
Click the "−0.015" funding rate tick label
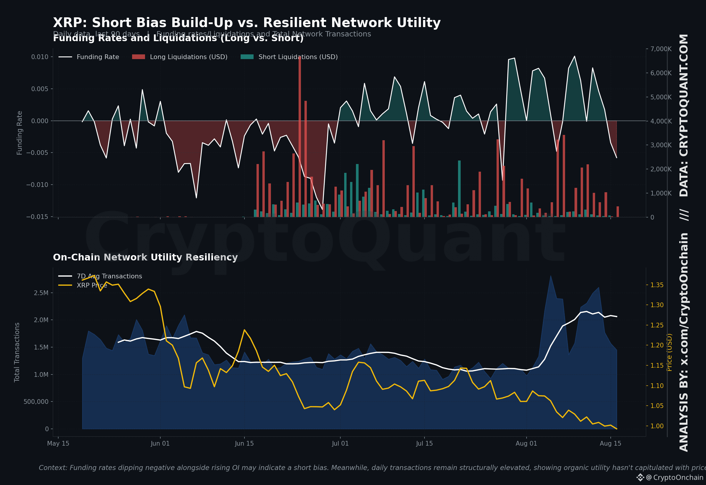[37, 217]
